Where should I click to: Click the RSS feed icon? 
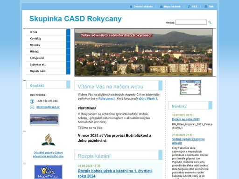(189, 7)
